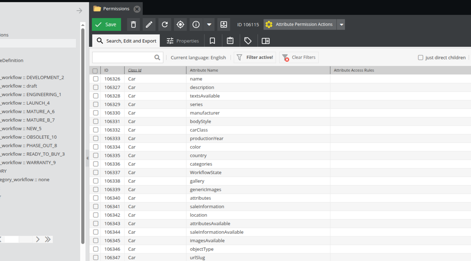Image resolution: width=471 pixels, height=261 pixels.
Task: Open the bookmark tab icon
Action: click(x=212, y=41)
